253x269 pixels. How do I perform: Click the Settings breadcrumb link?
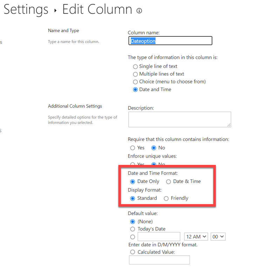point(26,9)
